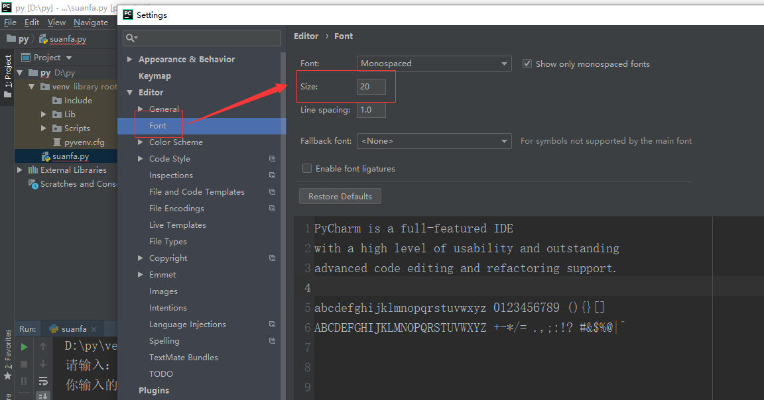Open the File menu

pyautogui.click(x=10, y=22)
